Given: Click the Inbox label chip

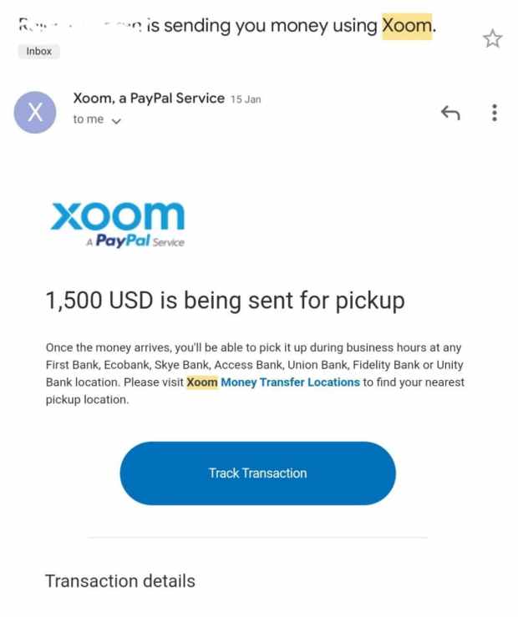Looking at the screenshot, I should (39, 52).
